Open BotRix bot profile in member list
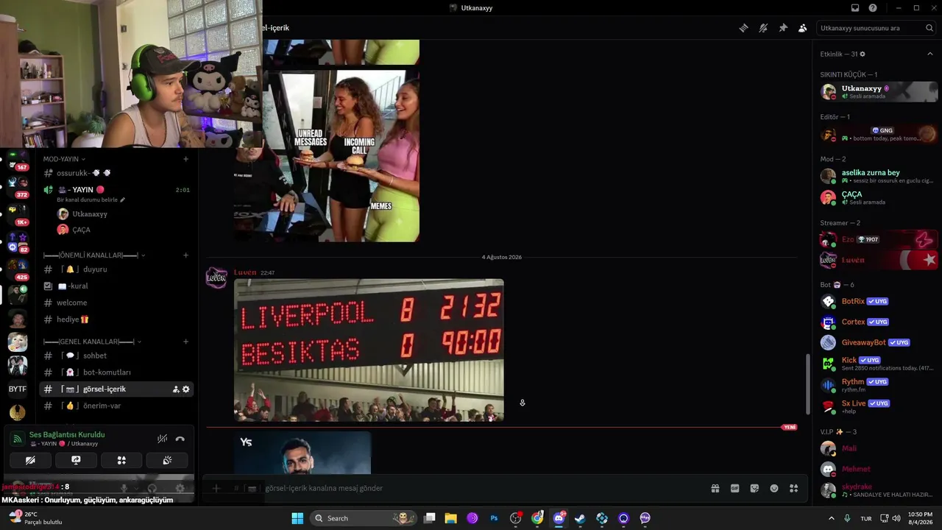 click(x=879, y=301)
